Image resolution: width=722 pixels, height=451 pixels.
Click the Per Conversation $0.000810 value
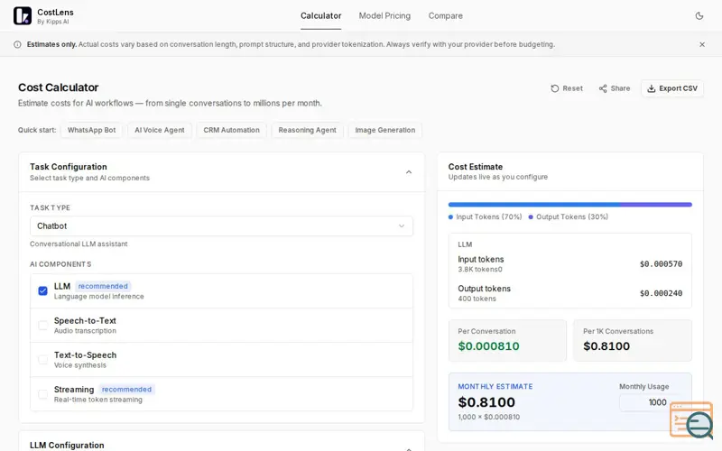click(488, 346)
